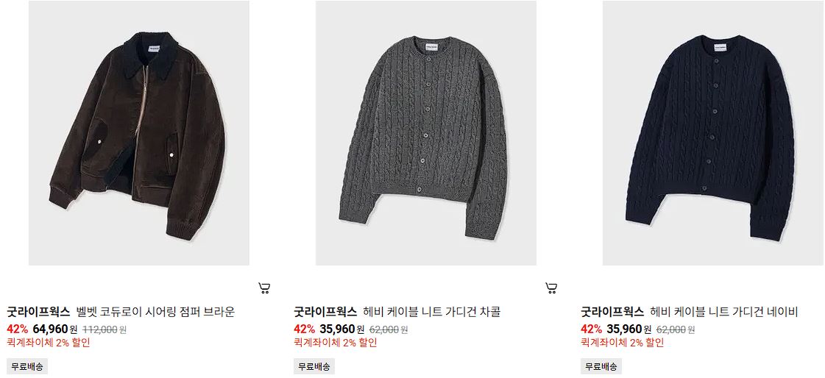Click cart icon for the charcoal cardigan
The height and width of the screenshot is (378, 825).
pyautogui.click(x=551, y=288)
